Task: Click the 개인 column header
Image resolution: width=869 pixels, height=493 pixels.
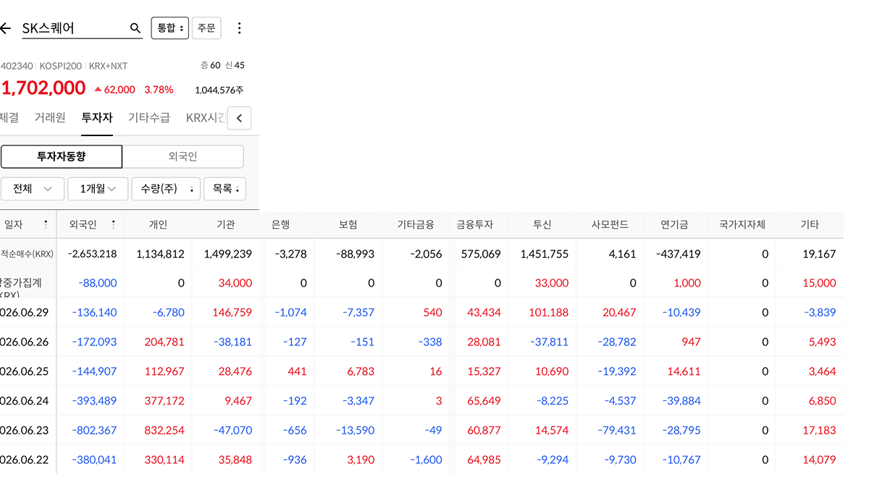Action: [x=158, y=224]
